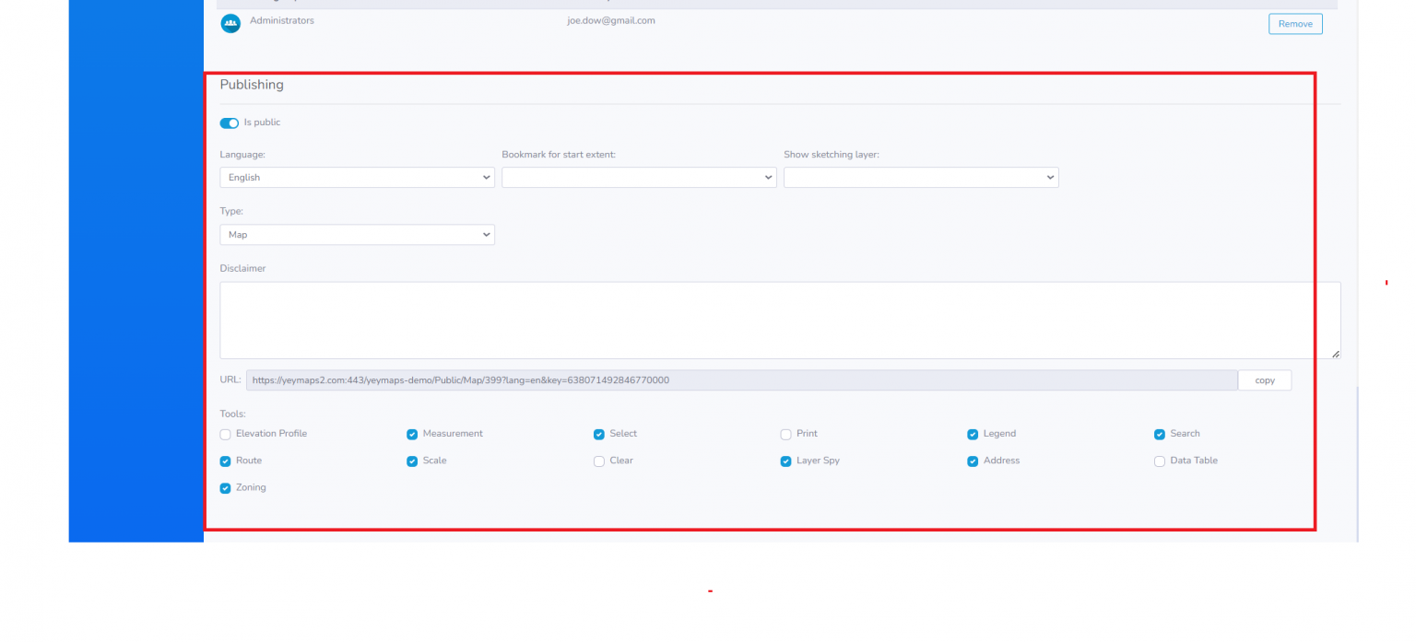The image size is (1416, 642).
Task: Uncheck the Zoning tool
Action: (x=225, y=487)
